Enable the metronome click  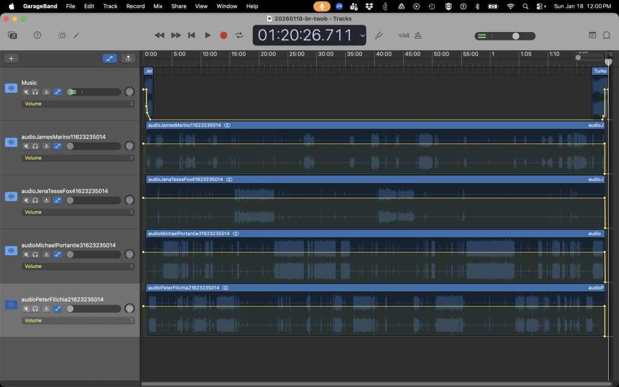[416, 35]
